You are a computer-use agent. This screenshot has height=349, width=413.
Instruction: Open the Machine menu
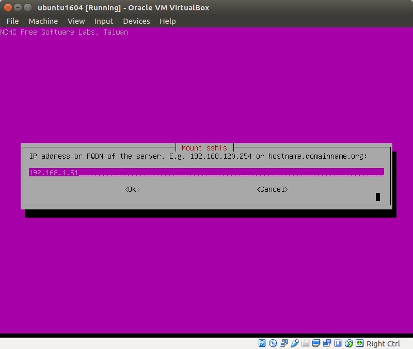(43, 21)
